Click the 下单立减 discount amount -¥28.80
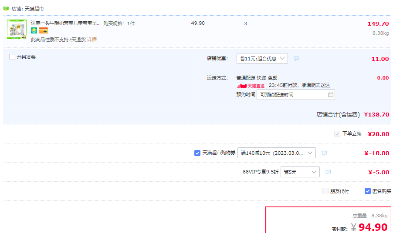Screen dimensions: 393x233 [x=377, y=134]
